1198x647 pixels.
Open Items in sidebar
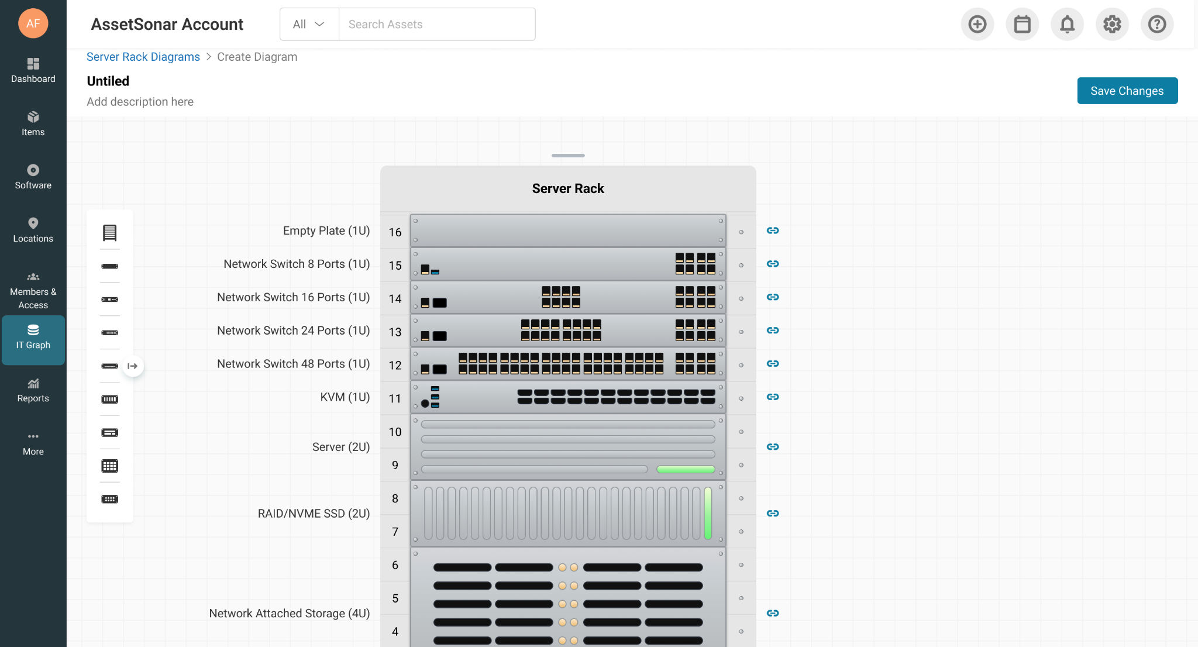pos(33,124)
